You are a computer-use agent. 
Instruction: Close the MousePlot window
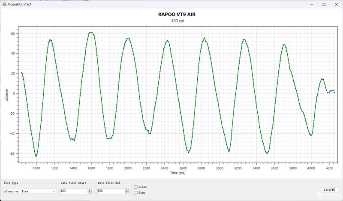337,4
